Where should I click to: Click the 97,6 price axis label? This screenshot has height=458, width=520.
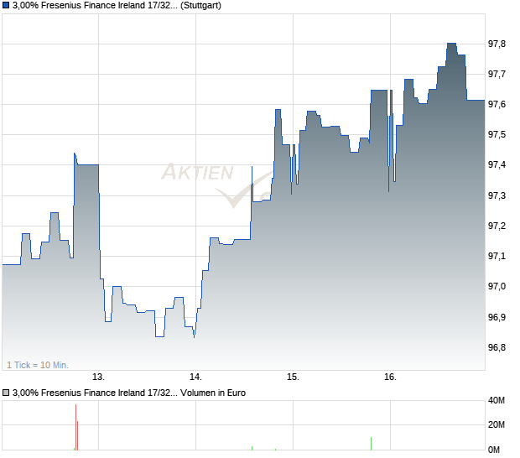pyautogui.click(x=497, y=104)
